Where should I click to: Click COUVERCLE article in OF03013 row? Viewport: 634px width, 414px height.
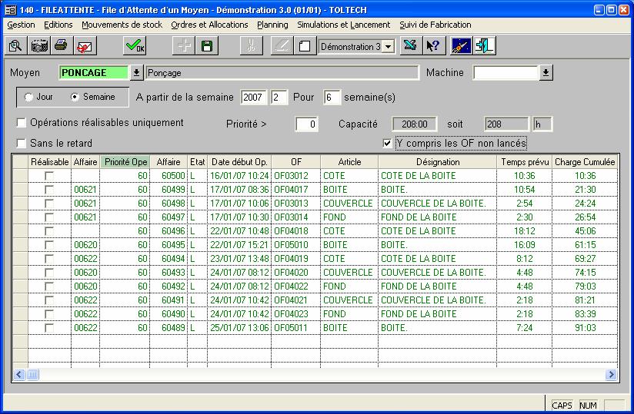349,204
